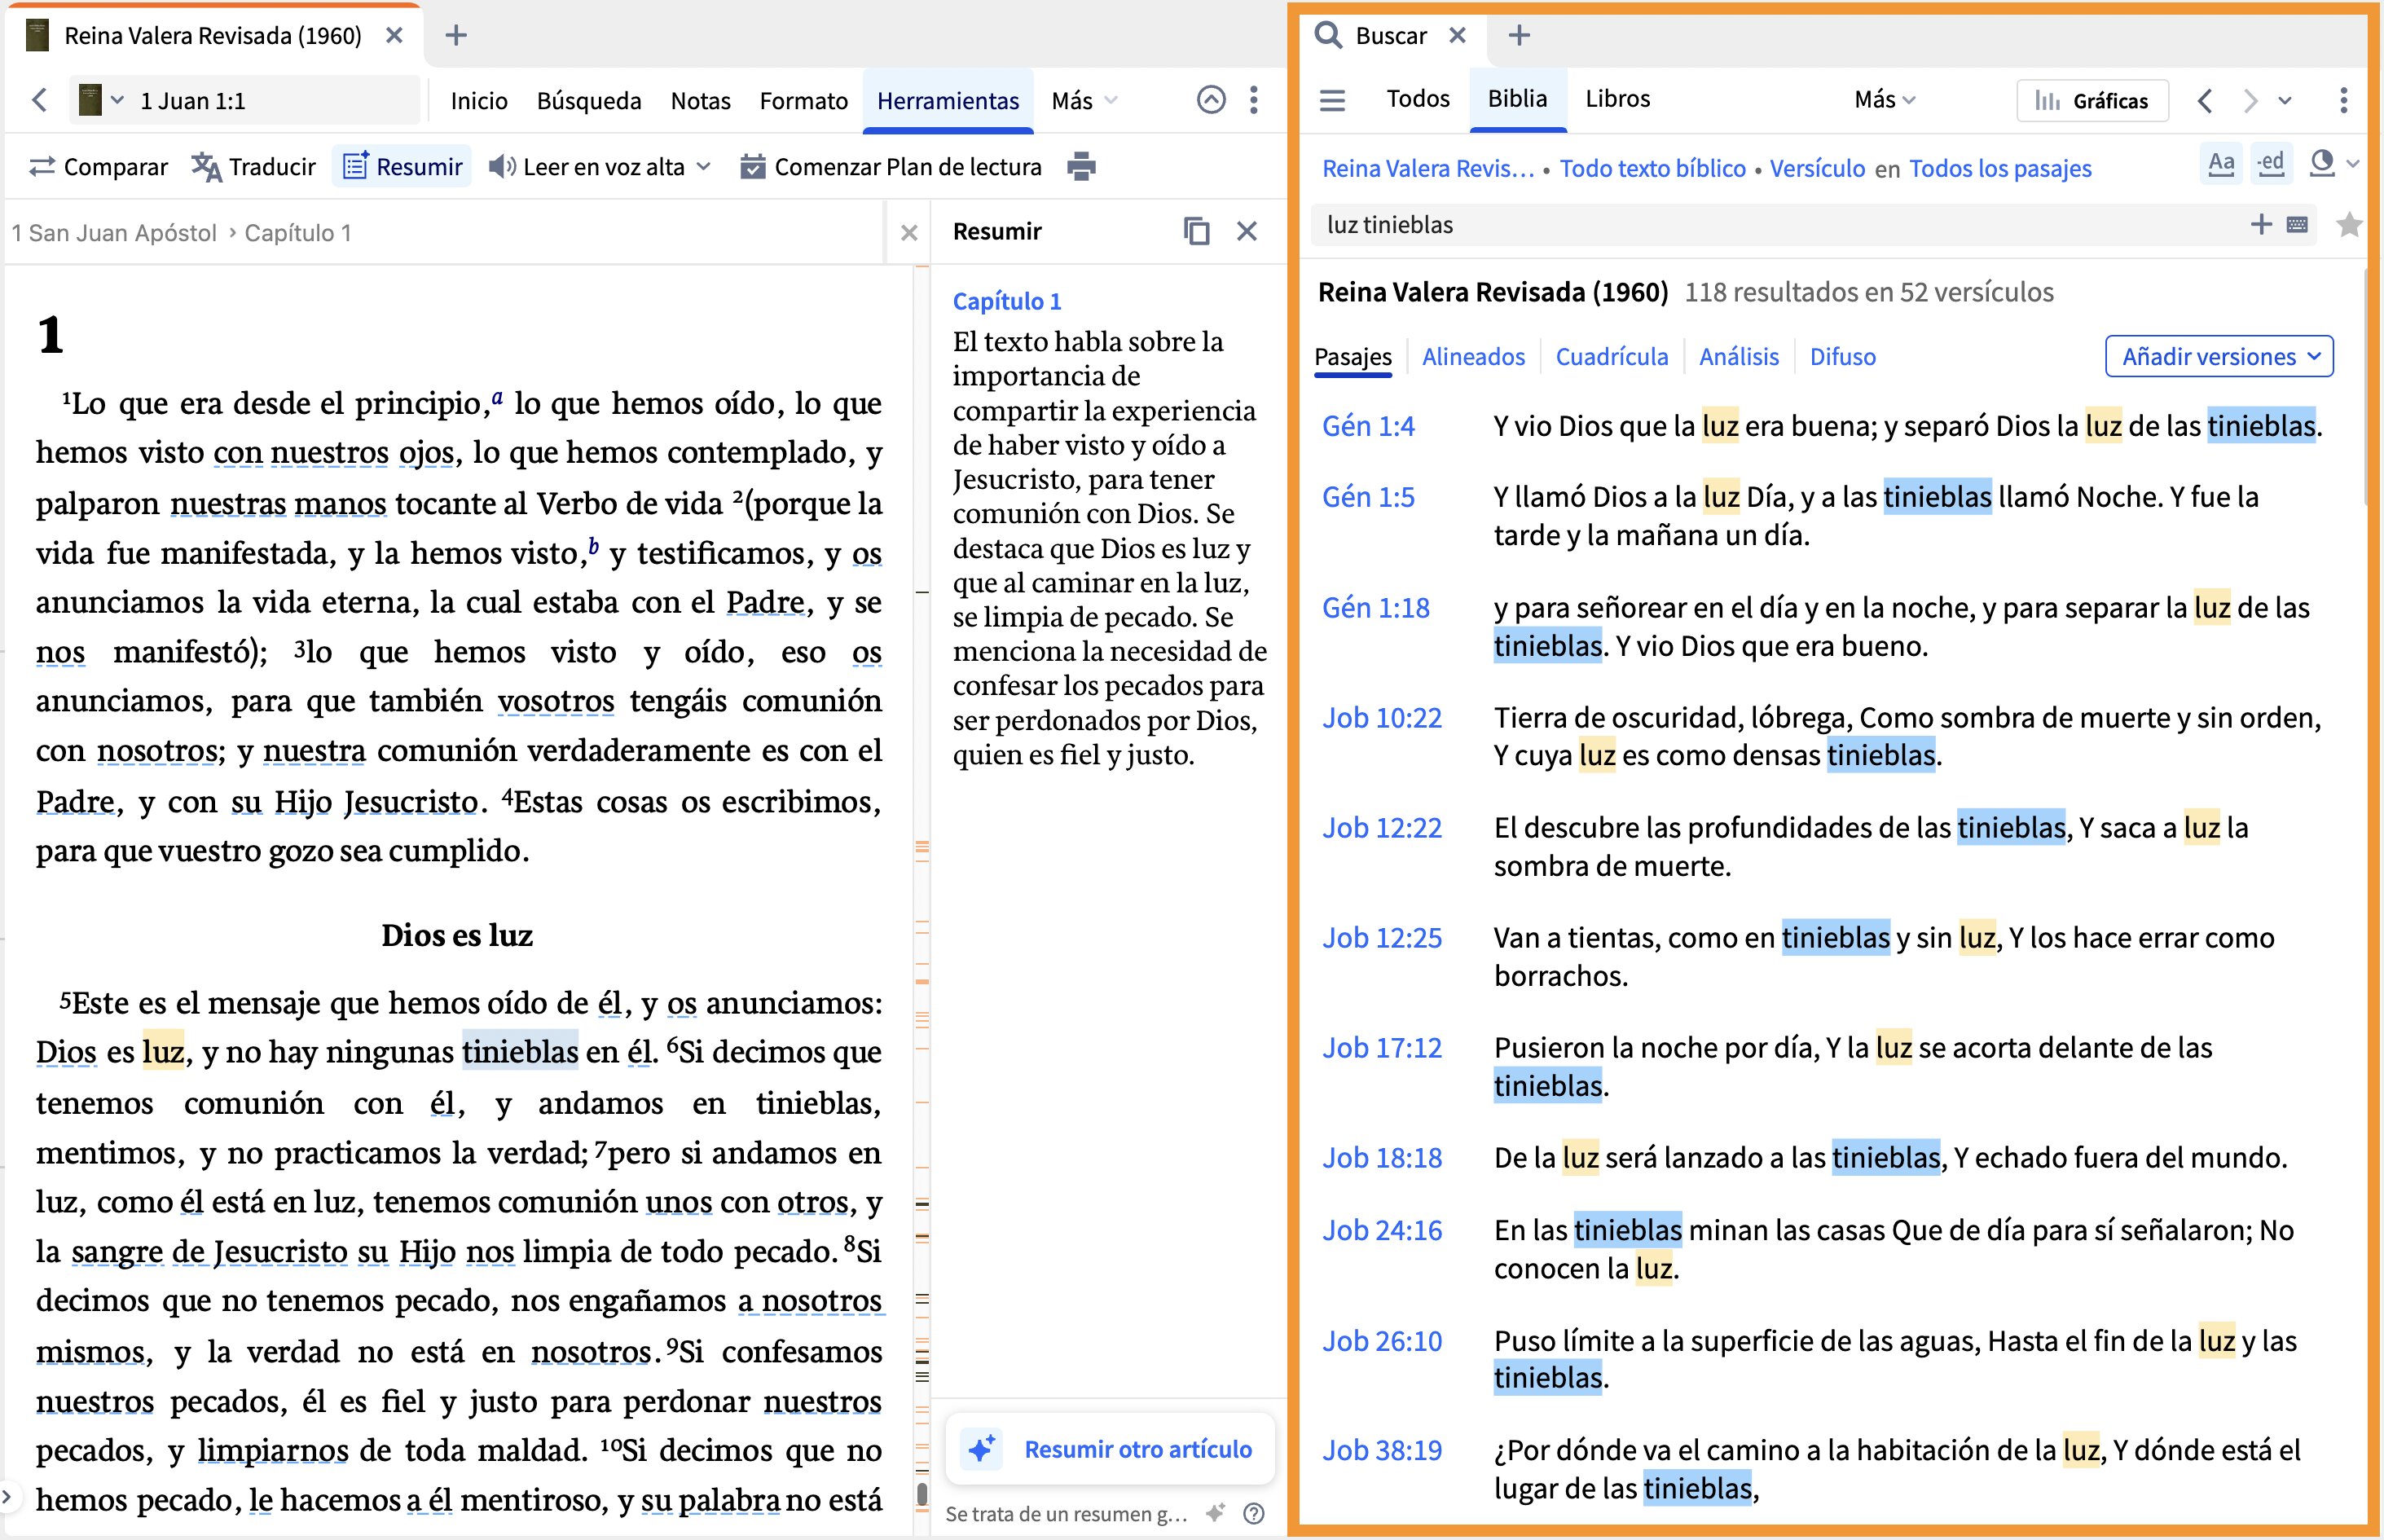The width and height of the screenshot is (2384, 1540).
Task: Click the Traducir tool
Action: [x=254, y=166]
